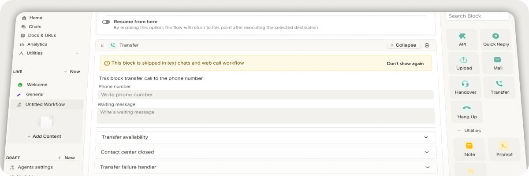
Task: Open Analytics in the sidebar
Action: pyautogui.click(x=37, y=44)
